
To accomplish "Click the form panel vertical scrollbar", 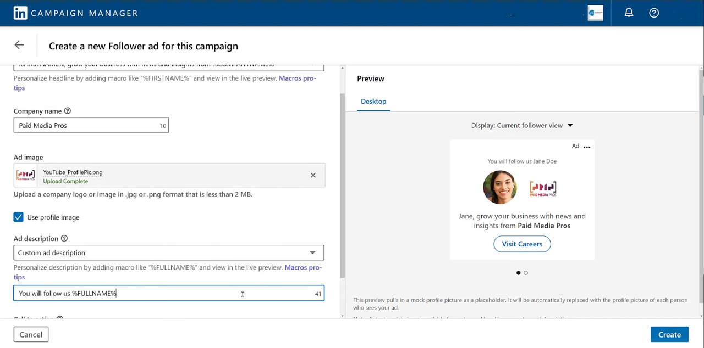I will coord(343,187).
